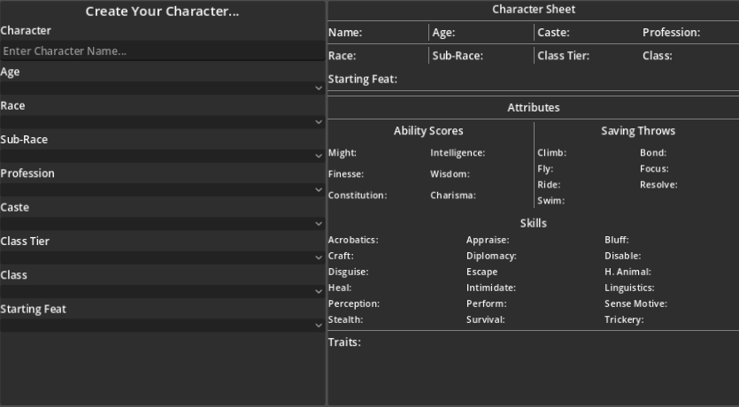The image size is (739, 407).
Task: Click the Enter Character Name input field
Action: (163, 51)
